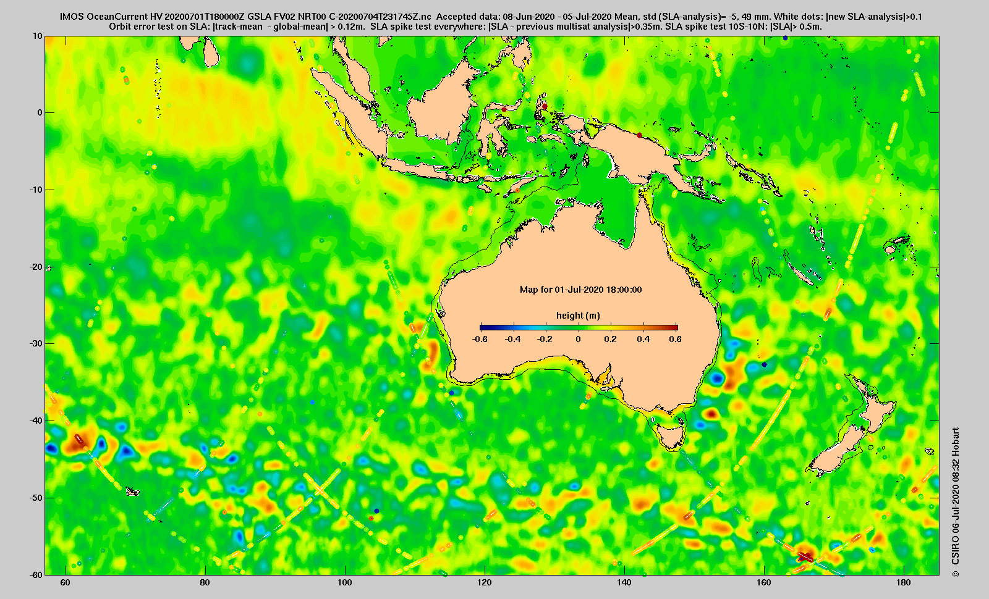Click latitude axis label '-40'

36,421
